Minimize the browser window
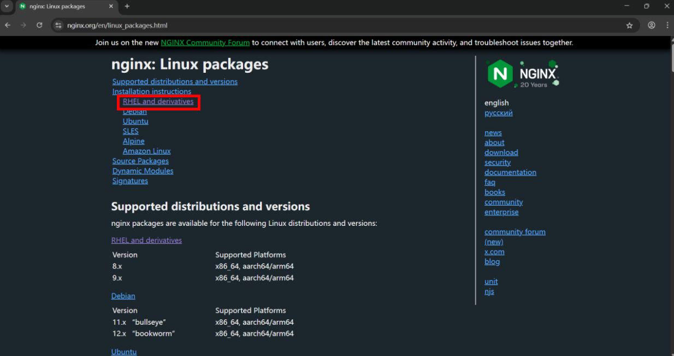 click(626, 7)
